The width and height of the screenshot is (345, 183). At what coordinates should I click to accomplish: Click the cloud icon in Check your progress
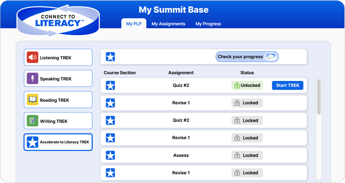[x=271, y=57]
